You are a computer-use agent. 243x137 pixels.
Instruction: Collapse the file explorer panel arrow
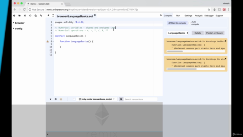coord(48,15)
